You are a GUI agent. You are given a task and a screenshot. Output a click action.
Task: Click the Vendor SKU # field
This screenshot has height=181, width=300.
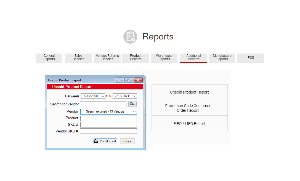pyautogui.click(x=108, y=131)
